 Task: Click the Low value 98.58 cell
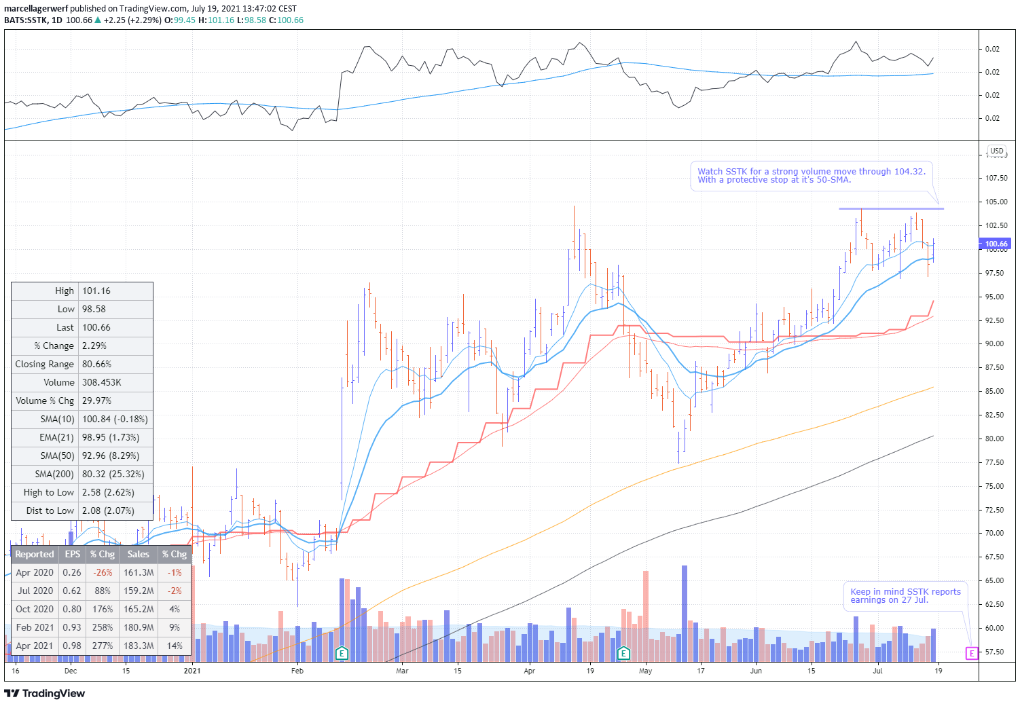tap(116, 309)
